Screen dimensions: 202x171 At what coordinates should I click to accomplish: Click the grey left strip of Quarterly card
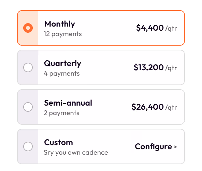[28, 67]
